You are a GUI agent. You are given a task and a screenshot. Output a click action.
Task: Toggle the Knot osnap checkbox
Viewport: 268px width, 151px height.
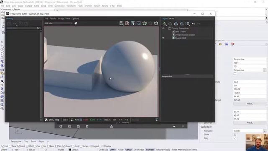pyautogui.click(x=73, y=146)
